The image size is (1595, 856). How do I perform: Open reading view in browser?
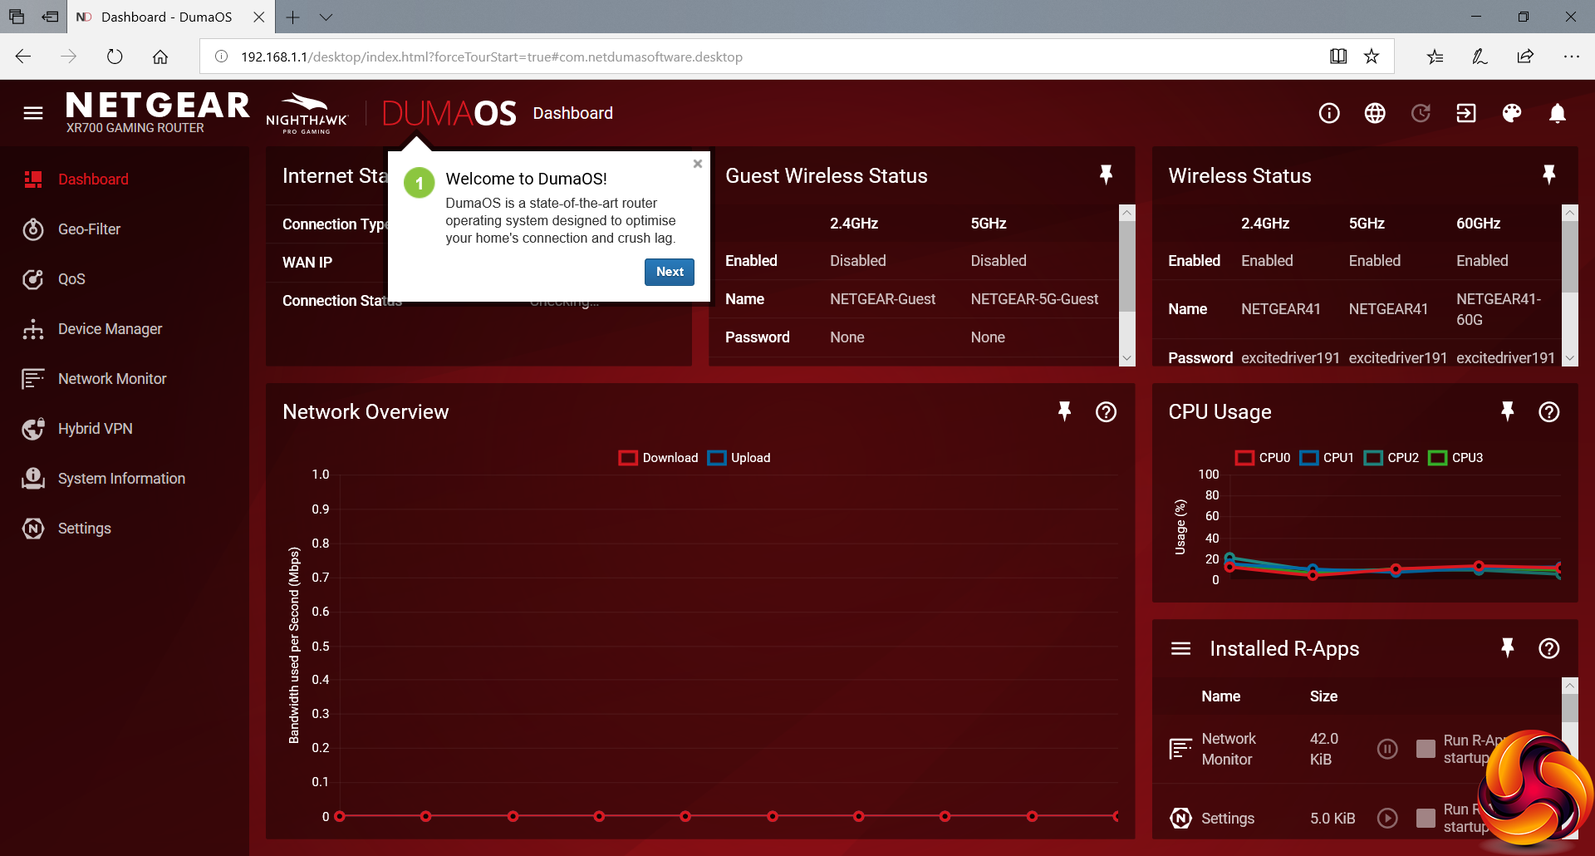pyautogui.click(x=1338, y=57)
